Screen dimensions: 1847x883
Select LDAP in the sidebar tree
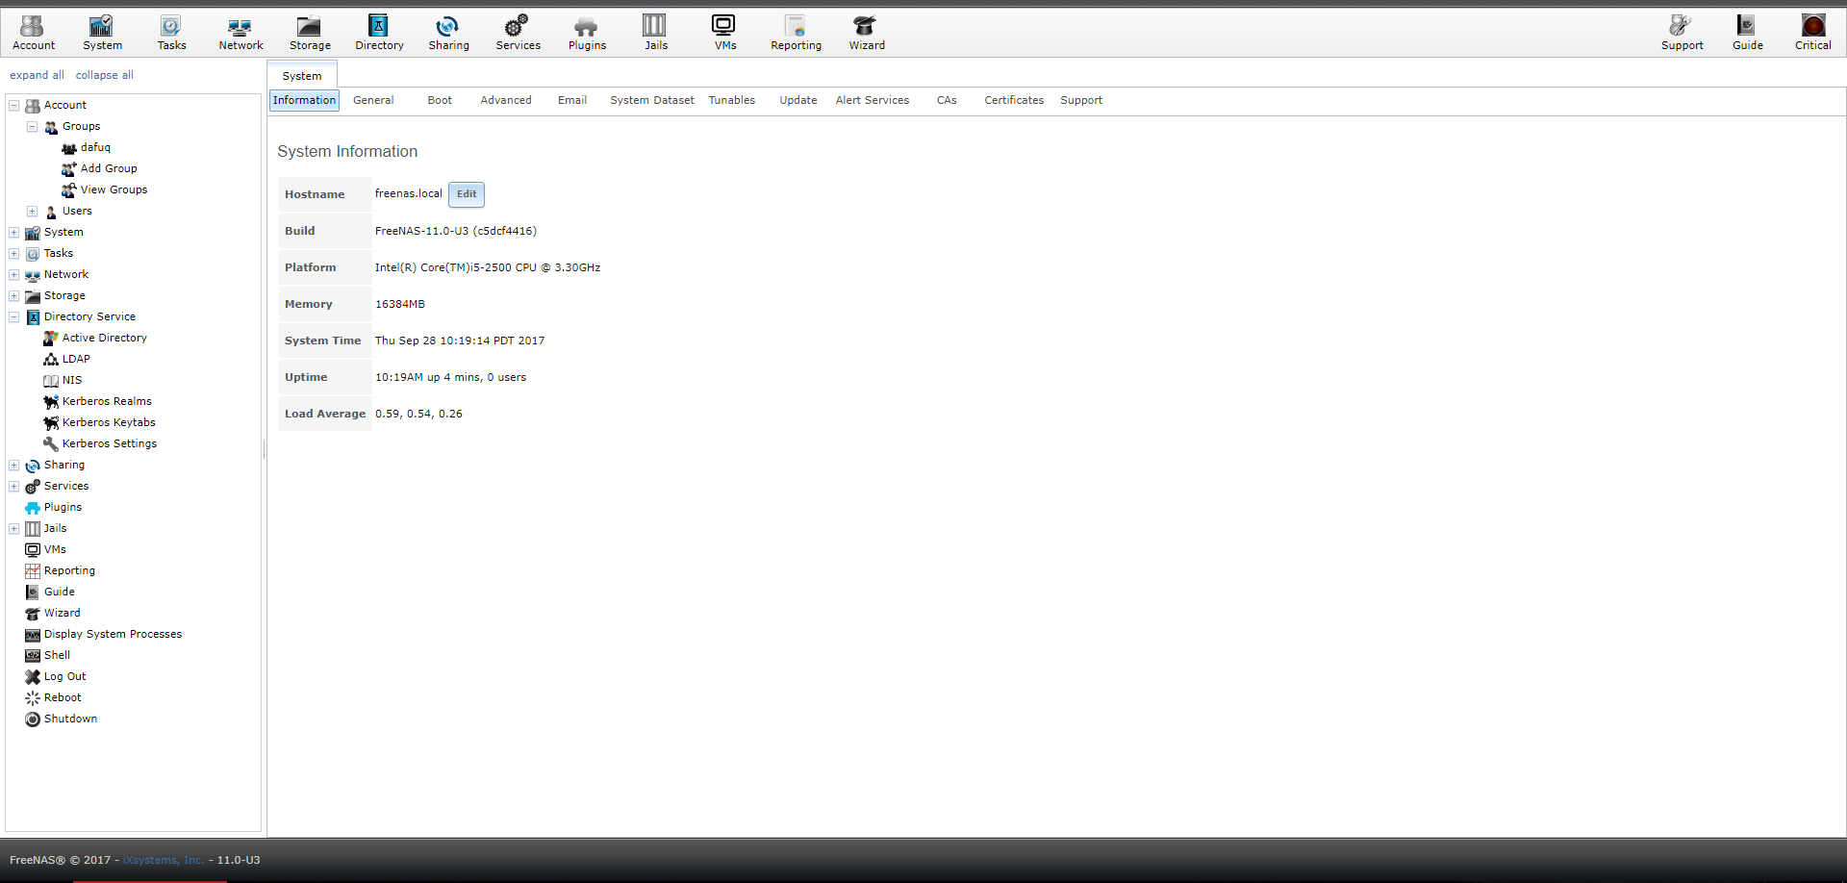(76, 360)
